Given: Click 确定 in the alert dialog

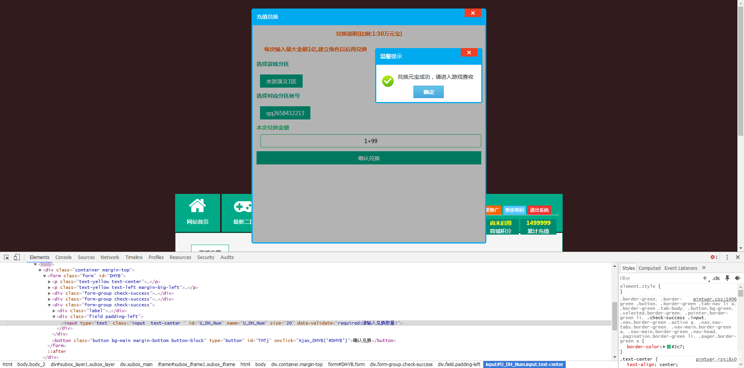Looking at the screenshot, I should pyautogui.click(x=429, y=92).
